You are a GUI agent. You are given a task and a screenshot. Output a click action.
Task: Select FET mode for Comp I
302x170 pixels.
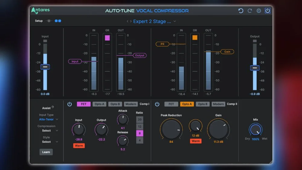84,104
